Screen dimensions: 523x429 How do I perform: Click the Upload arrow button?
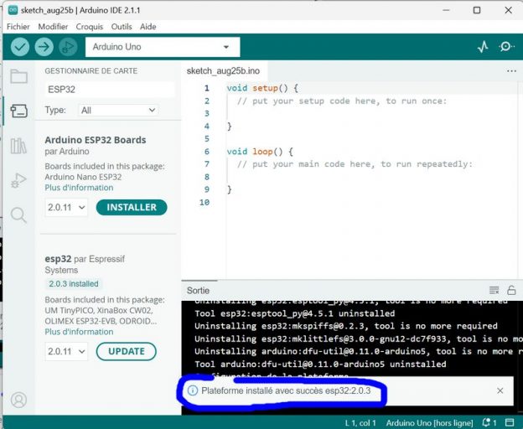pos(44,47)
